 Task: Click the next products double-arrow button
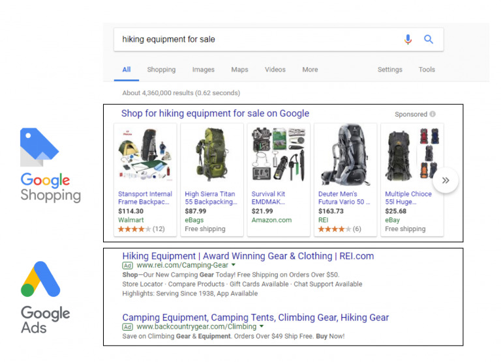446,180
